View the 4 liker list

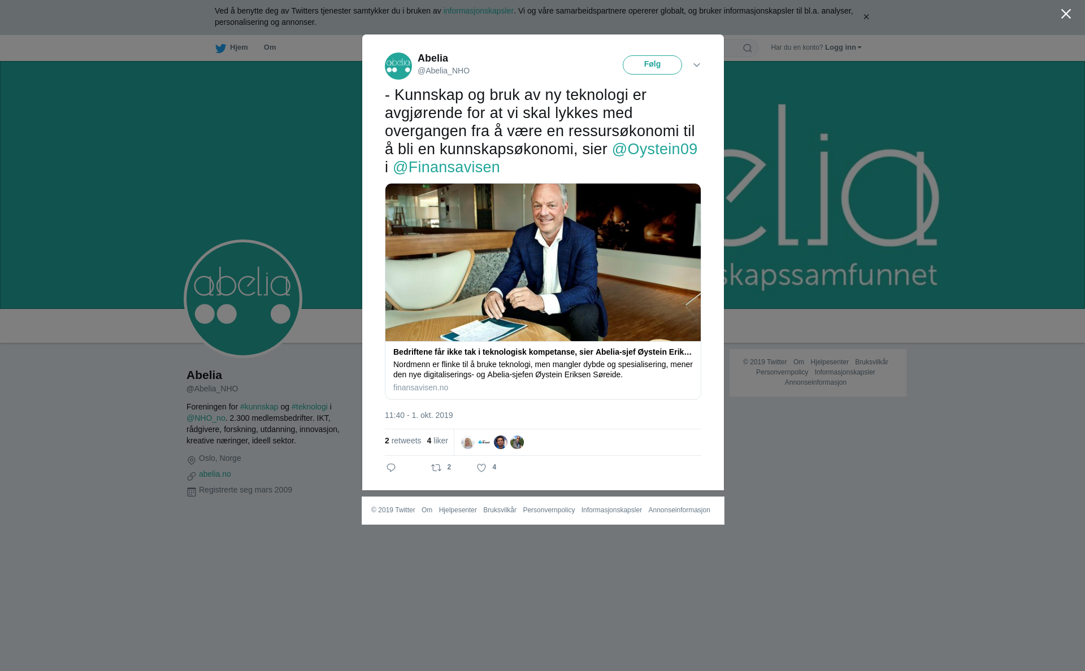(x=437, y=441)
